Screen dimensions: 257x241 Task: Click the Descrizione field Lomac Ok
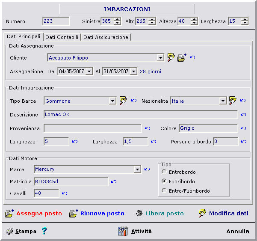141,114
